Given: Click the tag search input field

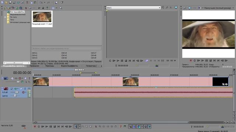Looking at the screenshot, I should click(67, 48).
